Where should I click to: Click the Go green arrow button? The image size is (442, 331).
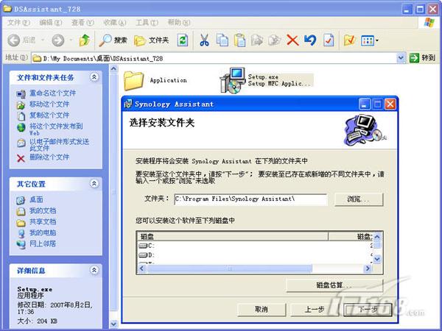pos(414,58)
